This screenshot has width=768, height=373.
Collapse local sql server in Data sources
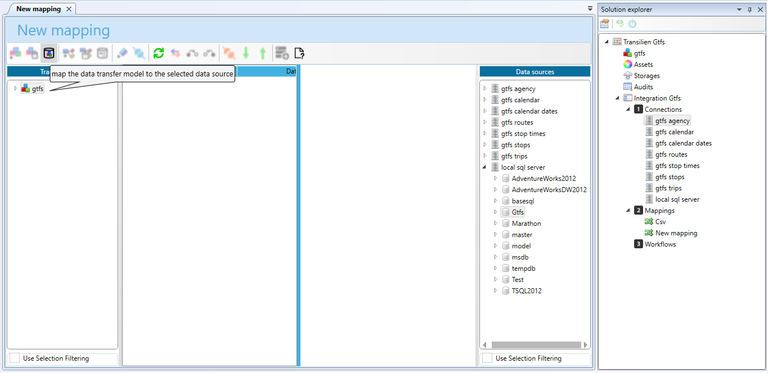pos(485,167)
